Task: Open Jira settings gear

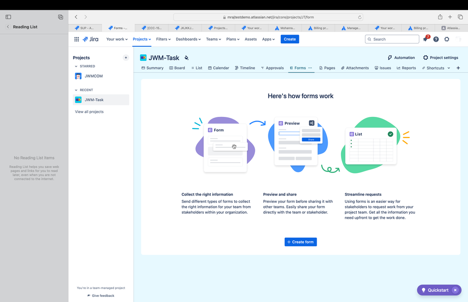Action: (x=447, y=39)
